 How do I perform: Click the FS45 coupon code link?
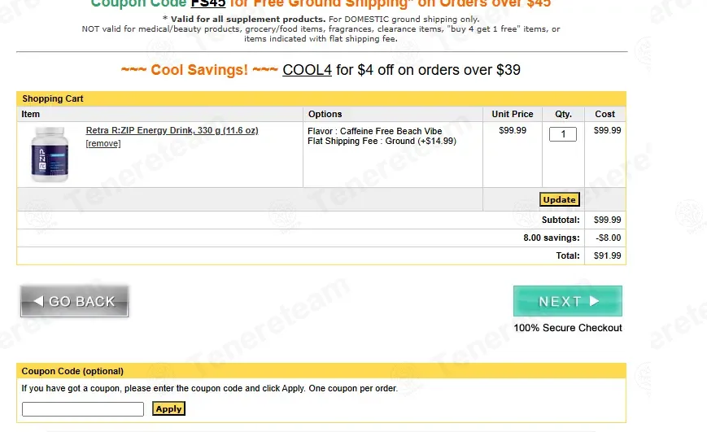tap(208, 3)
